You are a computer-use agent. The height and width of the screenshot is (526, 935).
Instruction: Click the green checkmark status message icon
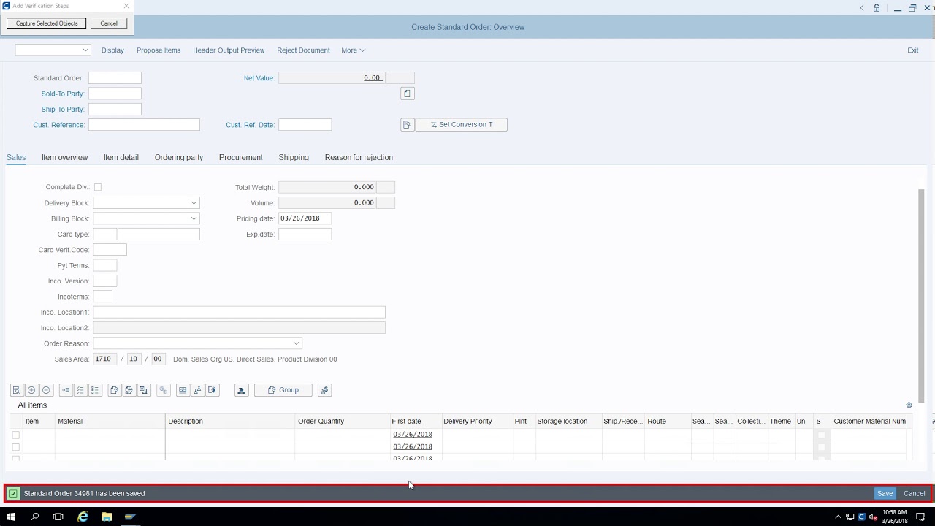pos(13,494)
